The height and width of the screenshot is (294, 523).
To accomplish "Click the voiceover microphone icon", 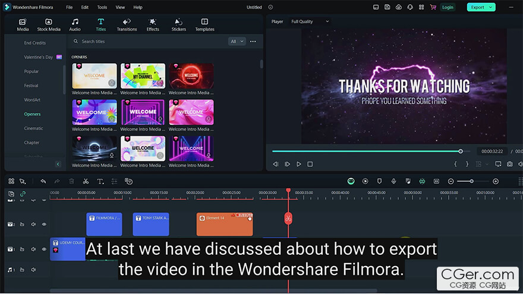I will [393, 181].
